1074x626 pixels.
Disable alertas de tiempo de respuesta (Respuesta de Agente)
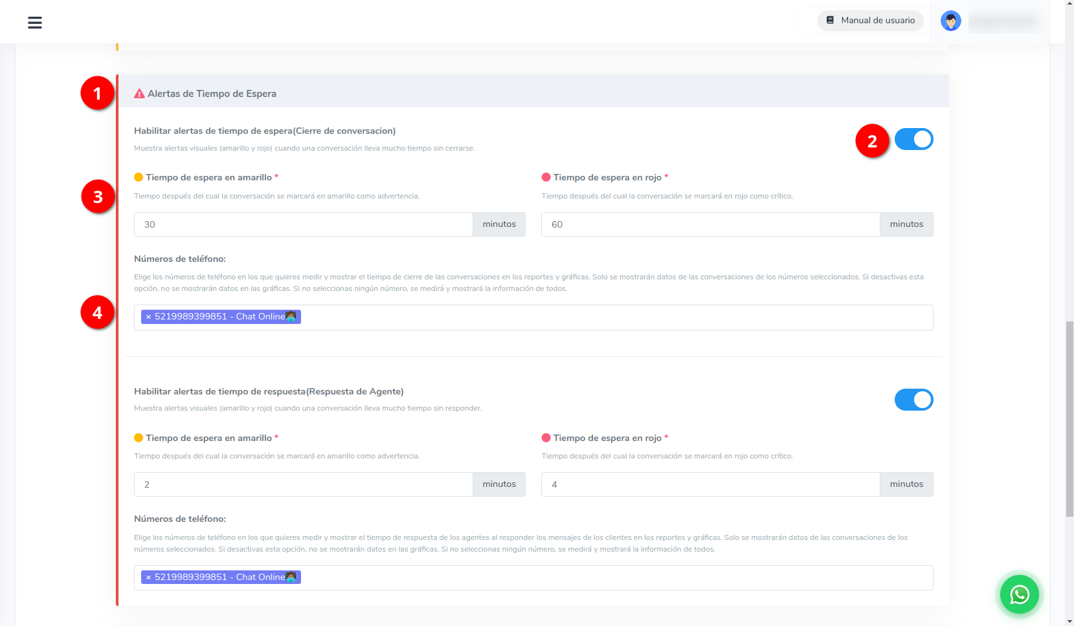[913, 400]
